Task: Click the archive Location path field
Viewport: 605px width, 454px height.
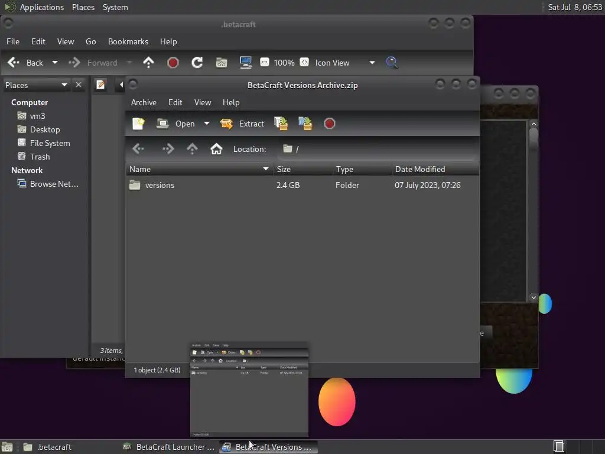Action: click(378, 149)
